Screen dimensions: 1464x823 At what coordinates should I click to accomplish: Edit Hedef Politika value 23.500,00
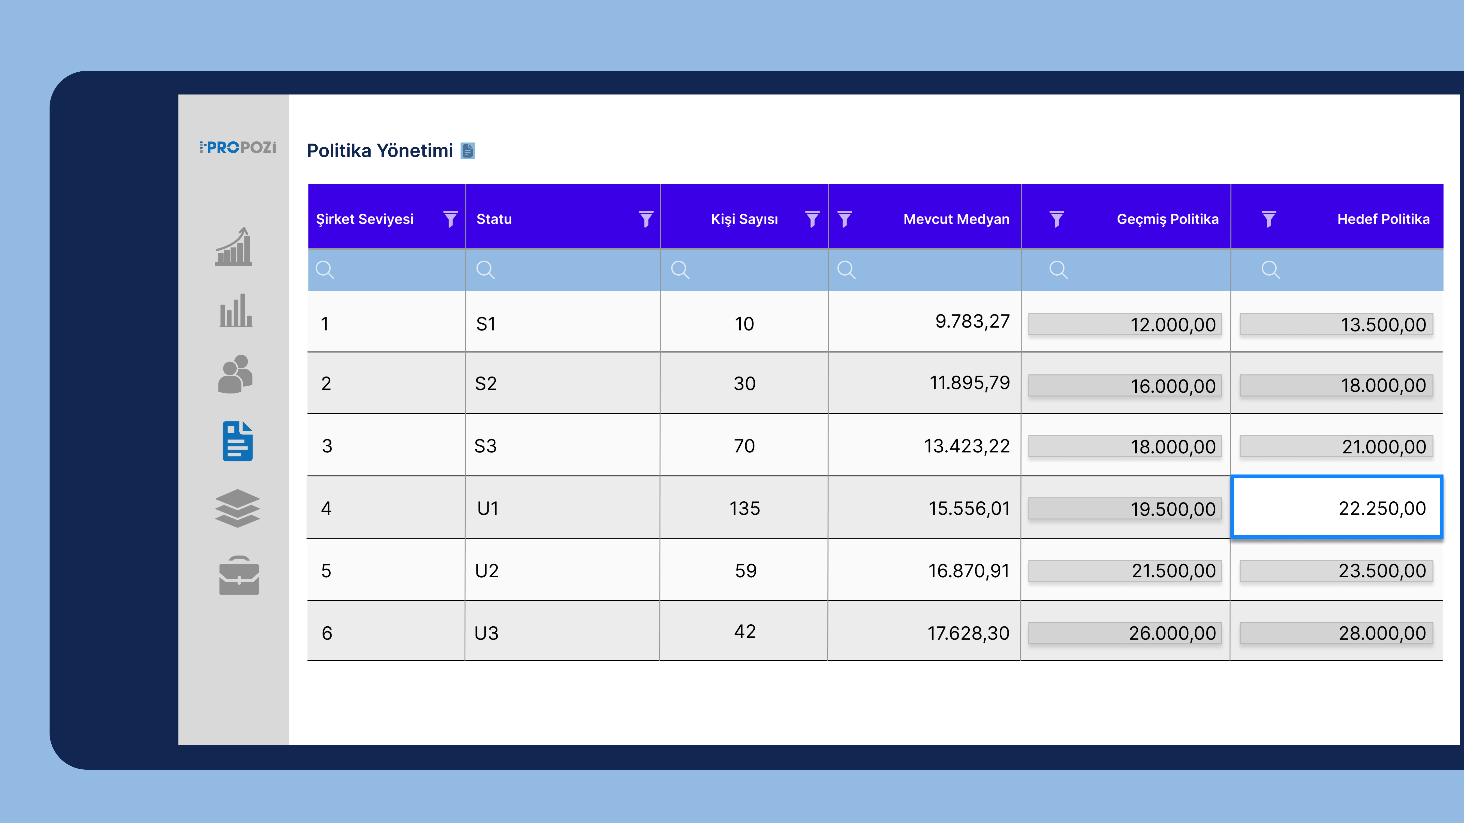(x=1336, y=571)
